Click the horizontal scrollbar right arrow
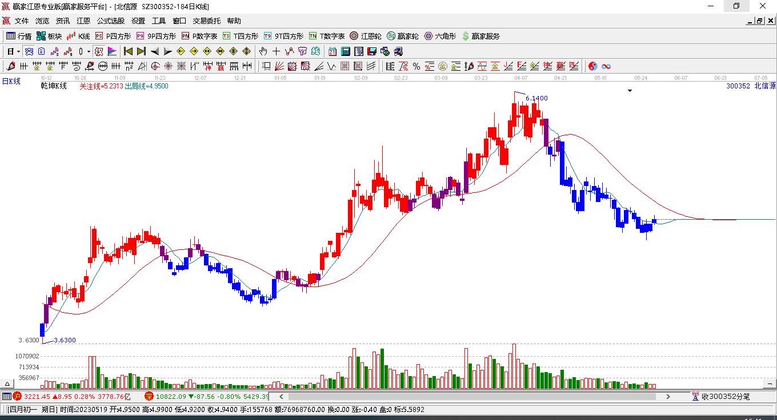 pos(668,397)
